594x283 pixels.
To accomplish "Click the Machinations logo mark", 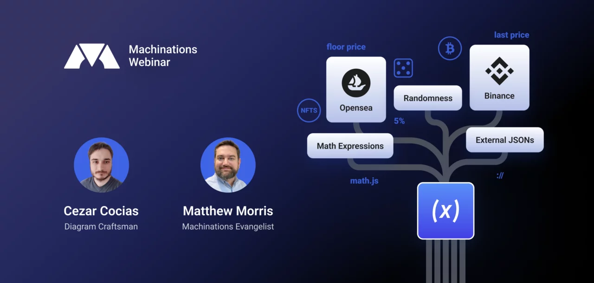I will [x=92, y=56].
